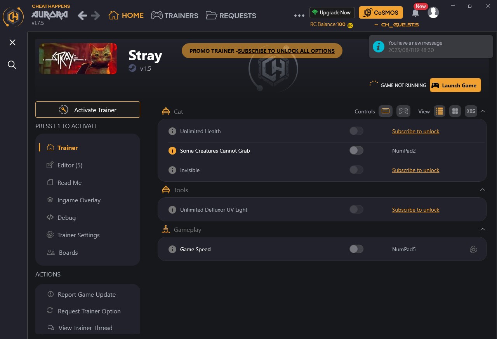Open the Debug section
This screenshot has height=339, width=497.
click(x=61, y=217)
